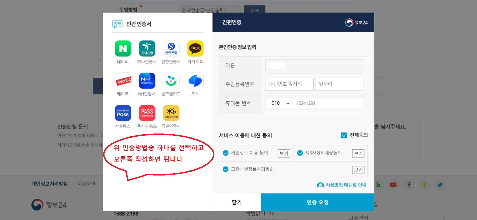The height and width of the screenshot is (220, 477).
Task: Choose telecom PASS icon
Action: coord(147,113)
